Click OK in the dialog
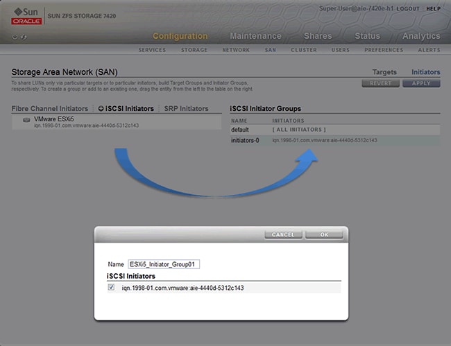This screenshot has height=346, width=451. [x=324, y=234]
